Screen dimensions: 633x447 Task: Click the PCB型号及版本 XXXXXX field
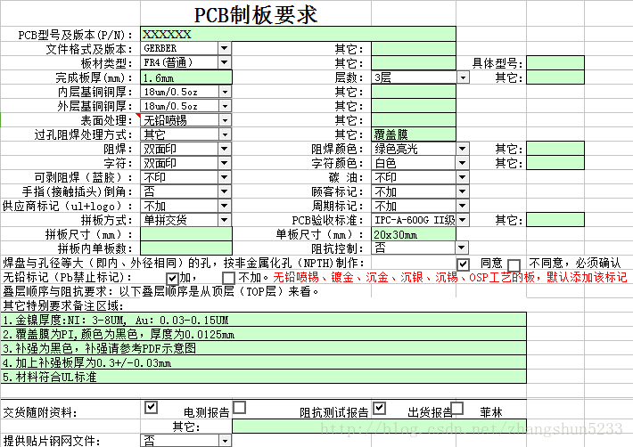tap(299, 34)
